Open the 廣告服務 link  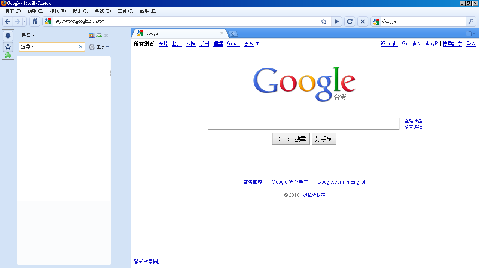pyautogui.click(x=253, y=182)
